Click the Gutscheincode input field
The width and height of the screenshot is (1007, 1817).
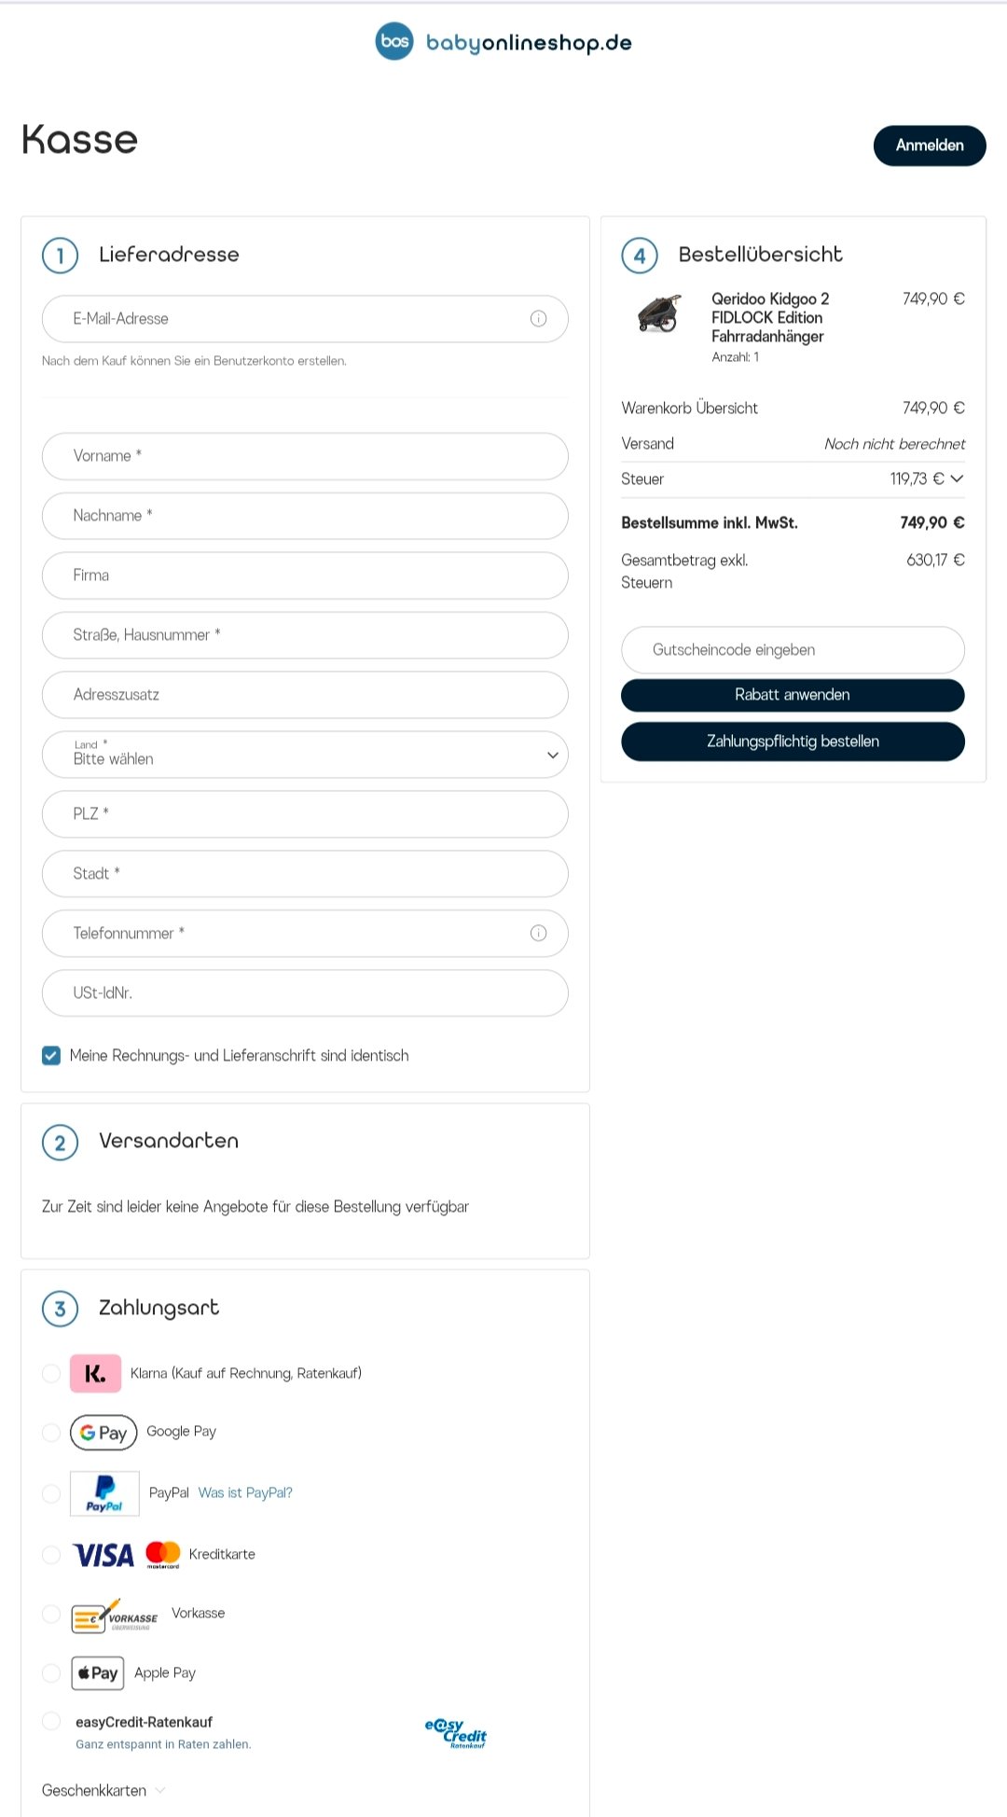pos(793,650)
